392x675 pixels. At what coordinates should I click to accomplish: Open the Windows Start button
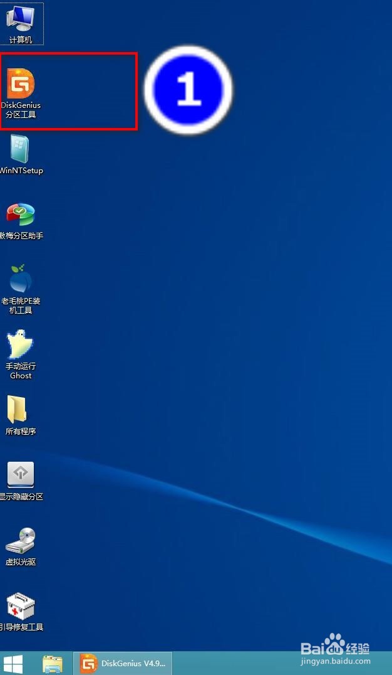point(13,663)
